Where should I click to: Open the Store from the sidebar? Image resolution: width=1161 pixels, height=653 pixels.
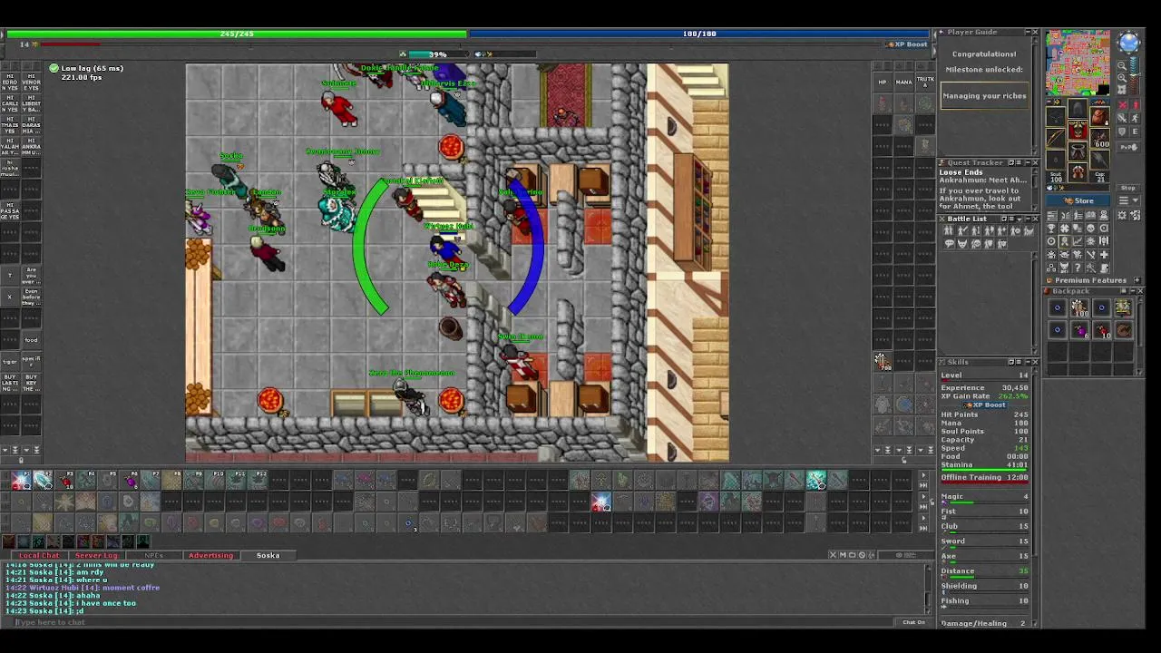[1078, 200]
